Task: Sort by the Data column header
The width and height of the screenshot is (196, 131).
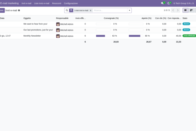Action: [2, 18]
